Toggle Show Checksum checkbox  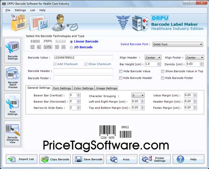pyautogui.click(x=86, y=64)
